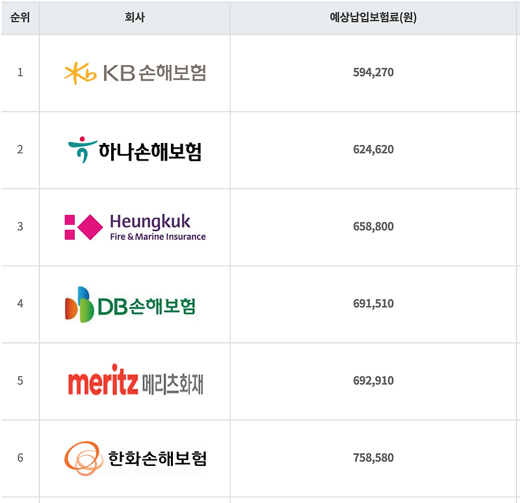
Task: Click the 회사 column header
Action: click(135, 18)
